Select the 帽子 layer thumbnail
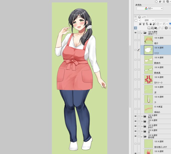Image resolution: width=171 pixels, height=154 pixels. 149,40
